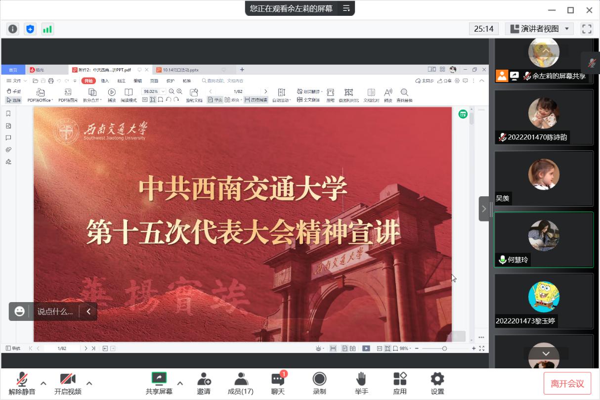Start screen sharing
The height and width of the screenshot is (400, 600).
pos(159,383)
